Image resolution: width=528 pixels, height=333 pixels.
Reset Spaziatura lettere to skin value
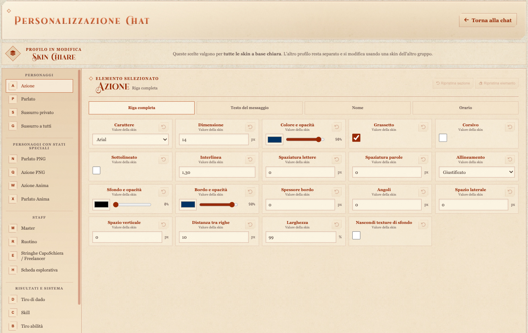[337, 160]
